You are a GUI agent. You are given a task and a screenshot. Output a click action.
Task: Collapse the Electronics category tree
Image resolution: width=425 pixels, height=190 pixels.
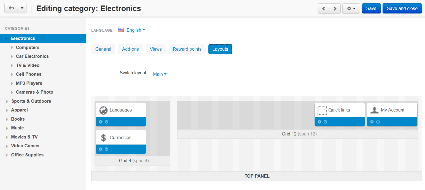pyautogui.click(x=6, y=39)
